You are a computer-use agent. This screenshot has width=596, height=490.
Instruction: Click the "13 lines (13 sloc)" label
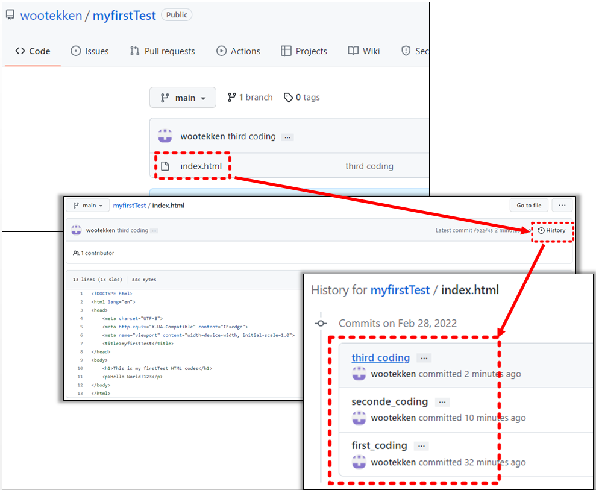pos(97,280)
